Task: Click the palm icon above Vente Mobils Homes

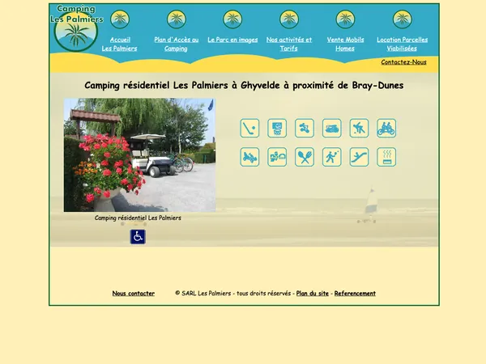Action: [345, 19]
